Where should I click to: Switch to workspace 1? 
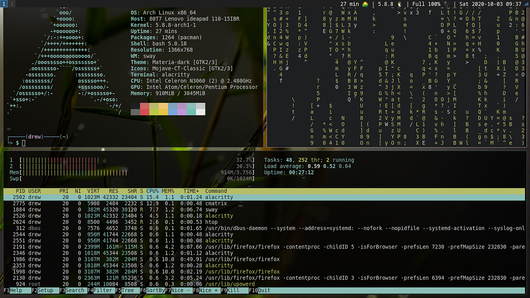(x=4, y=4)
